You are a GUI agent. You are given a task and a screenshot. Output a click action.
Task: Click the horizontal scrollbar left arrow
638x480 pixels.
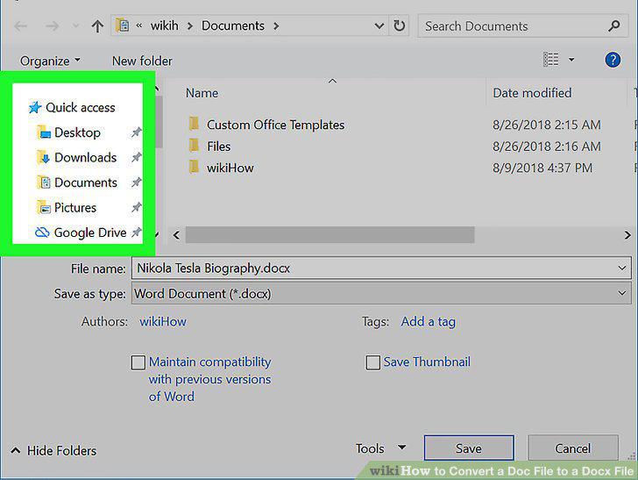point(176,235)
